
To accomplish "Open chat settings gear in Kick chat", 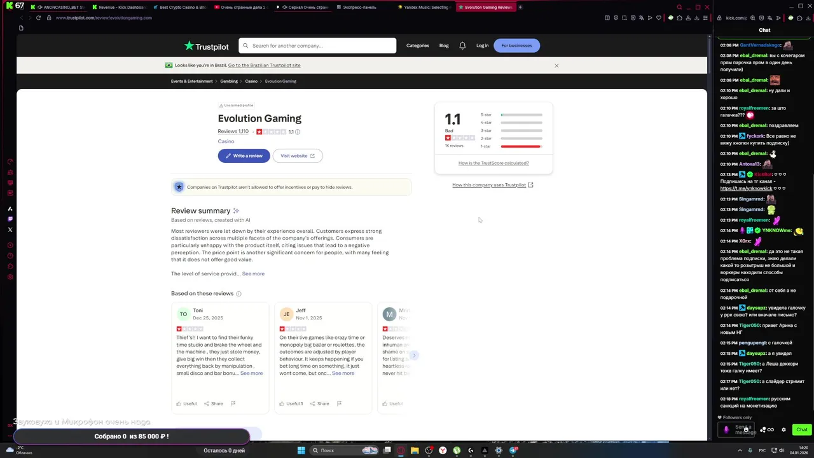I will [x=783, y=429].
